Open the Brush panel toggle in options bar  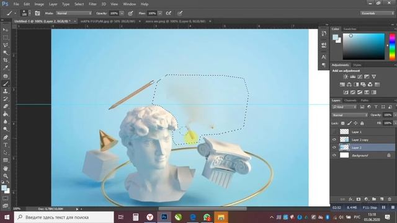click(37, 13)
